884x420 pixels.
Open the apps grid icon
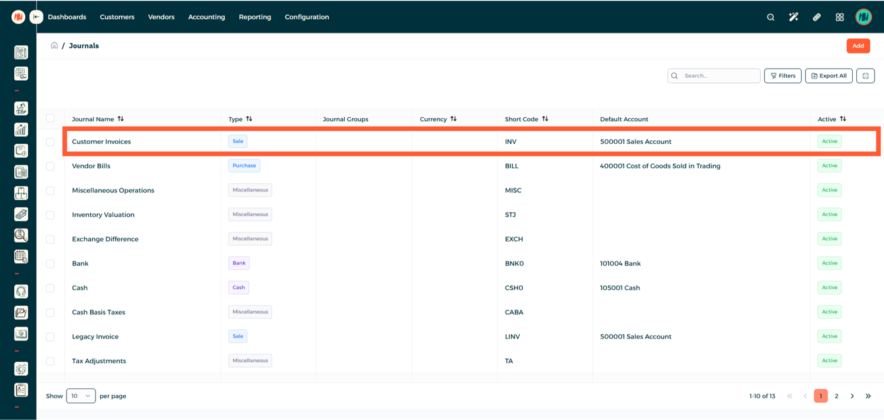pos(840,17)
